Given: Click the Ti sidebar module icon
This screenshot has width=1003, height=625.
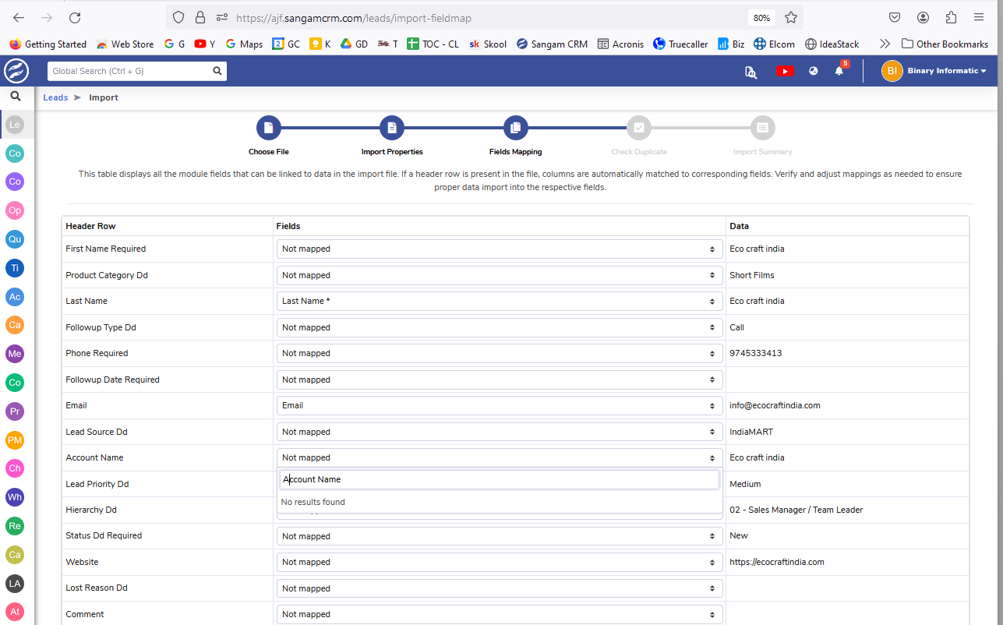Looking at the screenshot, I should 14,267.
